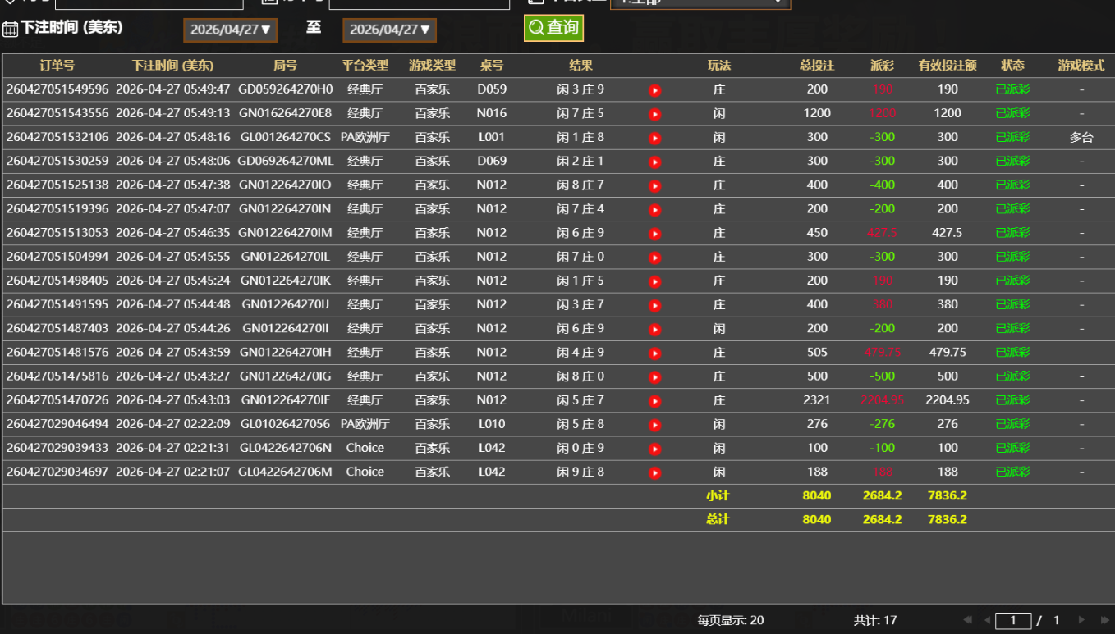Click the 派彩 column header
Image resolution: width=1115 pixels, height=634 pixels.
tap(883, 66)
